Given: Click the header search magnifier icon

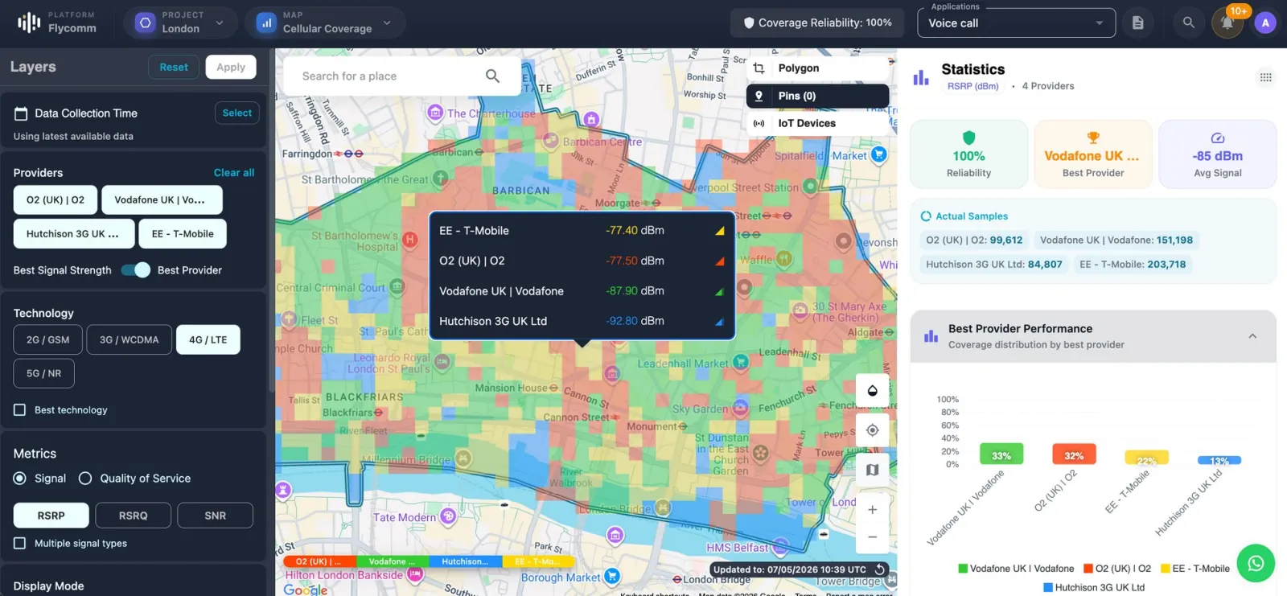Looking at the screenshot, I should tap(1188, 23).
